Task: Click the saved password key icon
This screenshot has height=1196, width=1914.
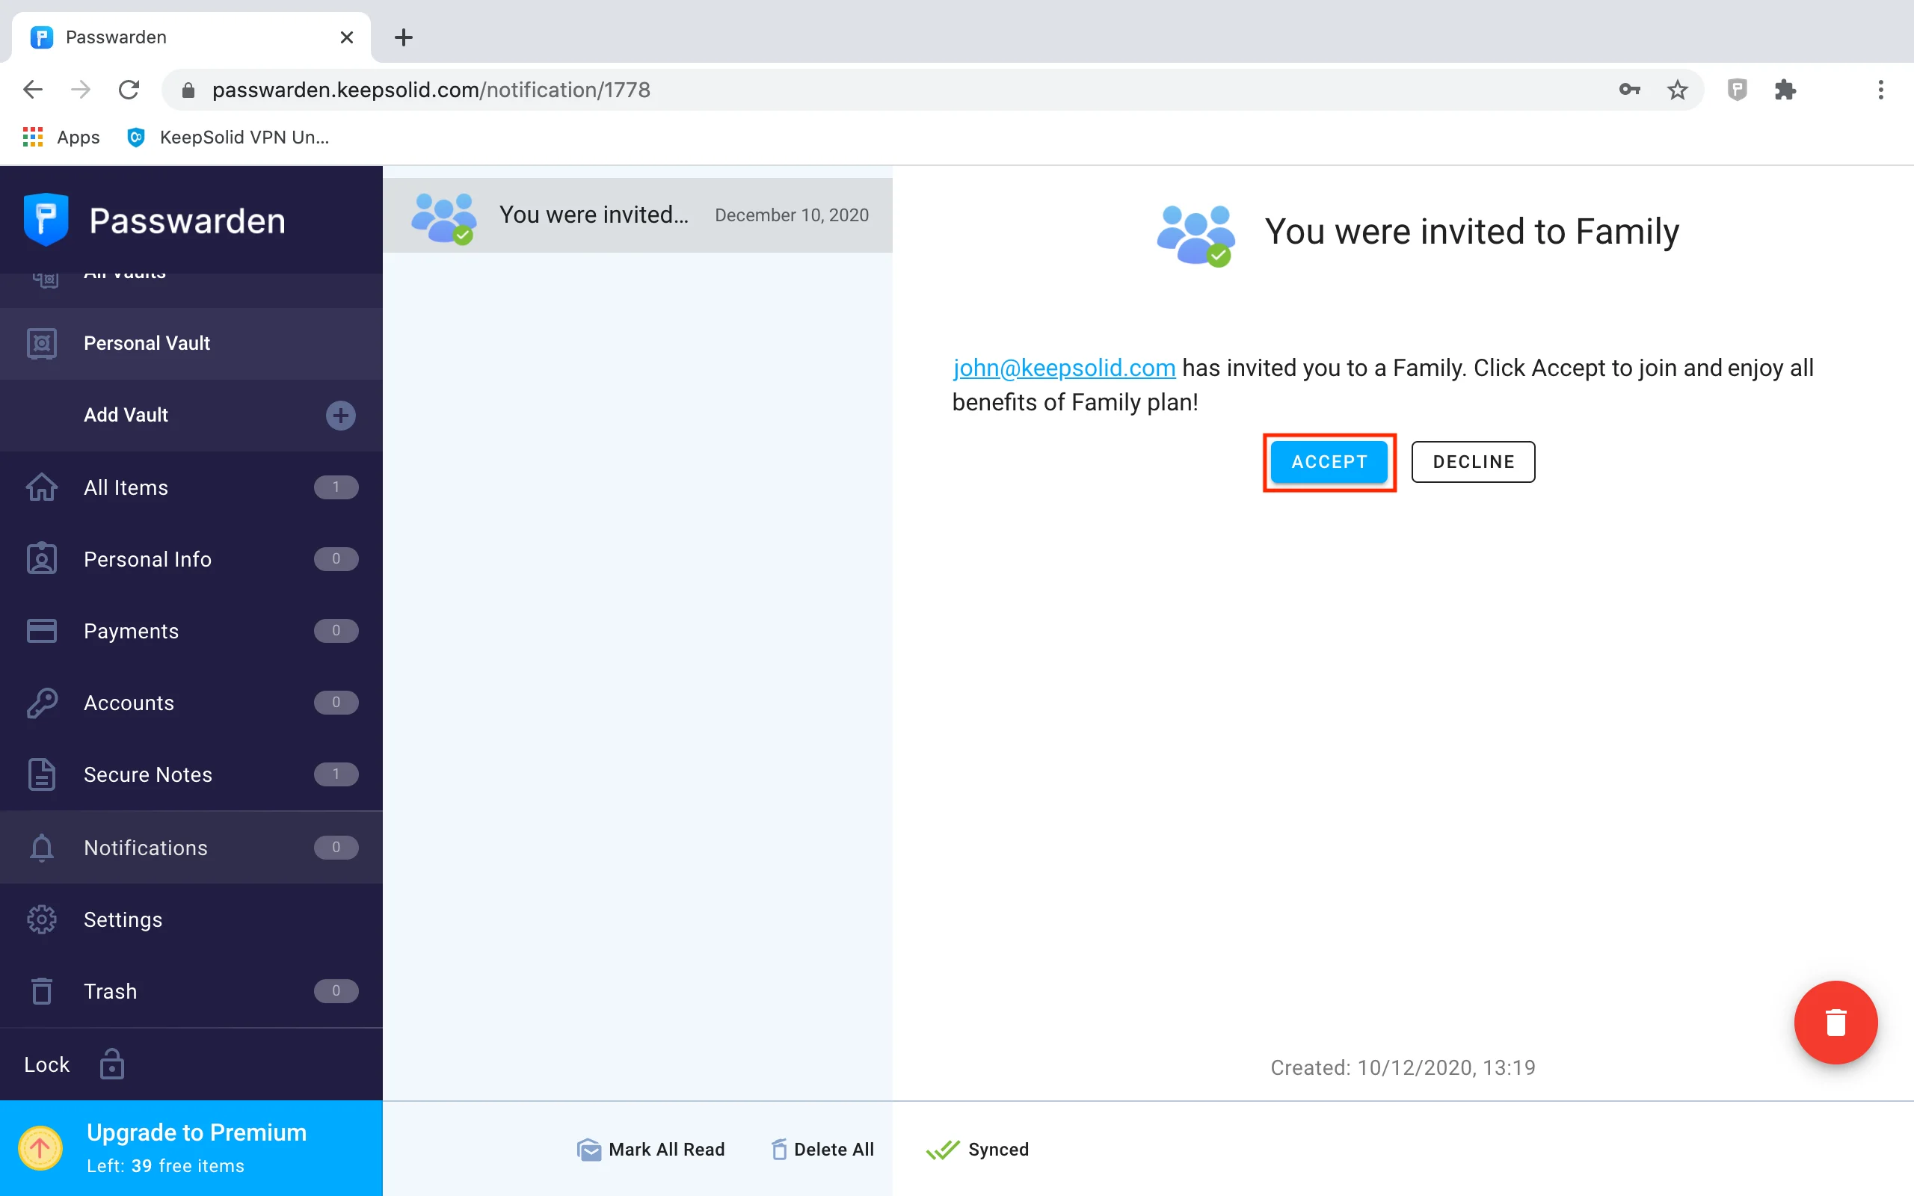Action: (x=1628, y=90)
